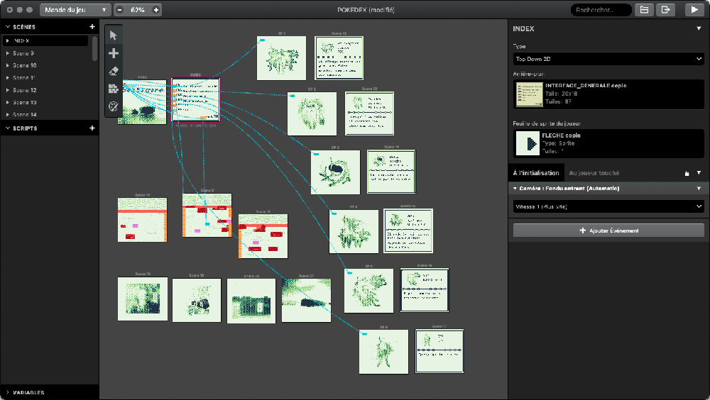Open the Type dropdown Top Down 2D
This screenshot has width=710, height=400.
pyautogui.click(x=608, y=59)
